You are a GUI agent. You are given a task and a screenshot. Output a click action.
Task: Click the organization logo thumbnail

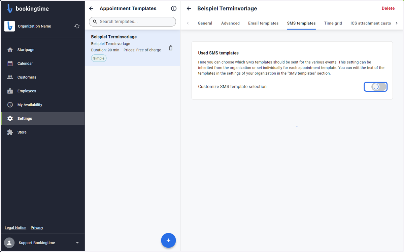pyautogui.click(x=9, y=26)
